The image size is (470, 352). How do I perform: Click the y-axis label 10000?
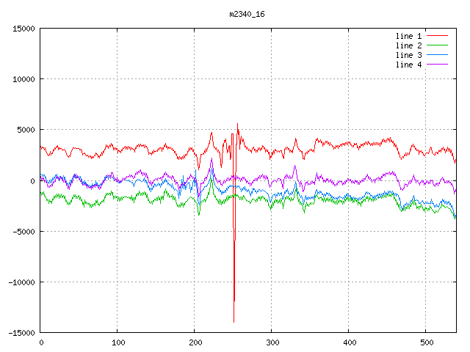coord(23,79)
